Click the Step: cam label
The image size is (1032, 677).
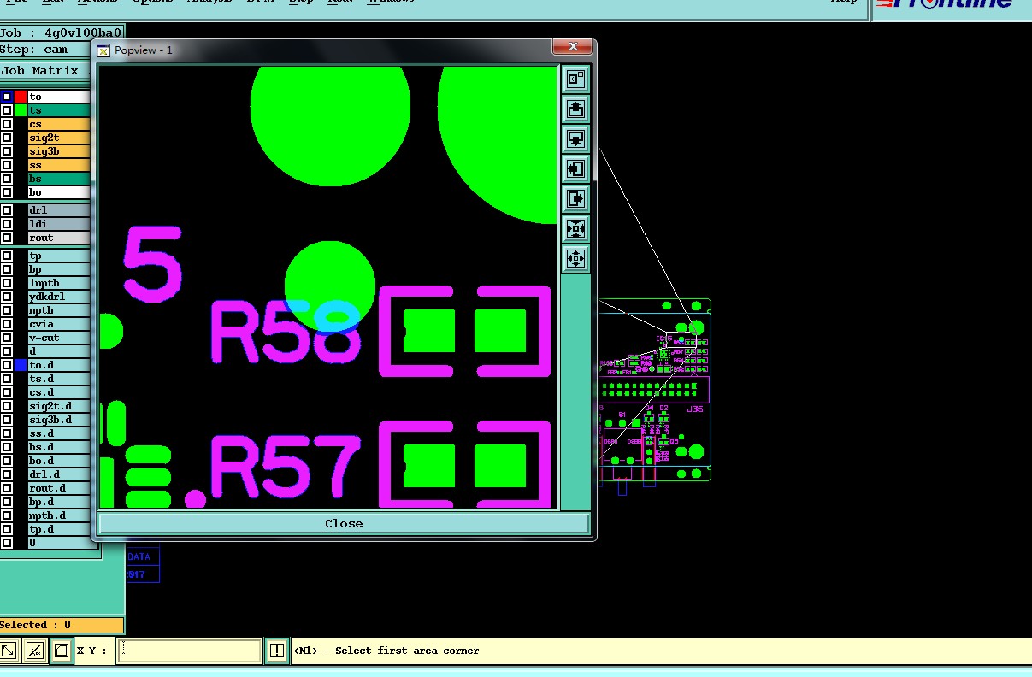[x=62, y=49]
